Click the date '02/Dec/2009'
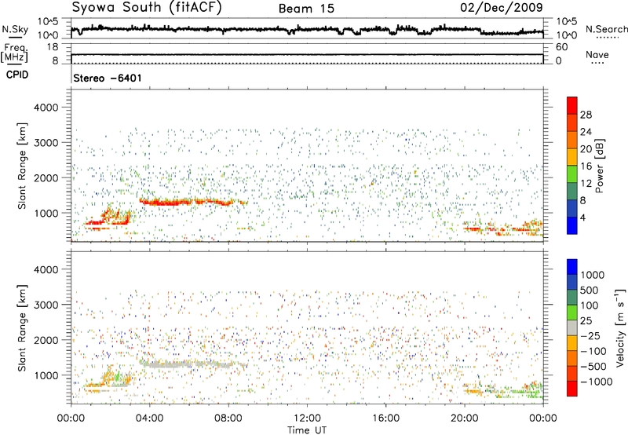628x435 pixels. point(502,7)
